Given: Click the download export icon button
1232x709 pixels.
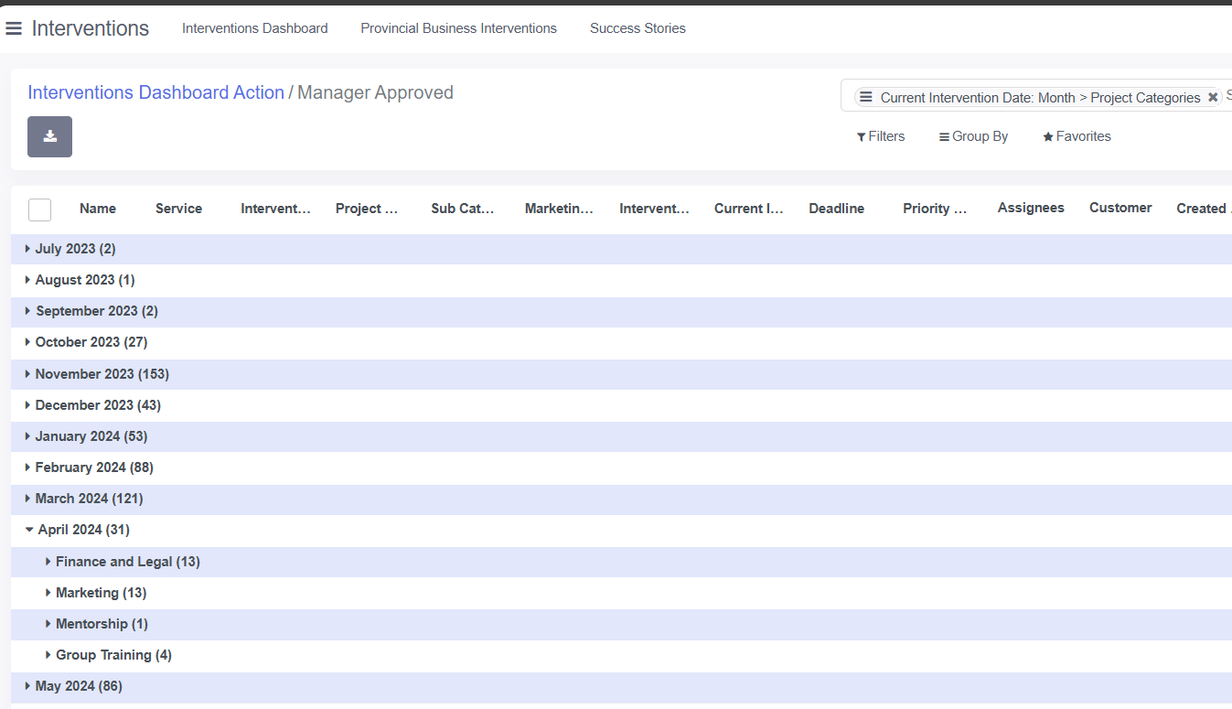Looking at the screenshot, I should pos(49,136).
